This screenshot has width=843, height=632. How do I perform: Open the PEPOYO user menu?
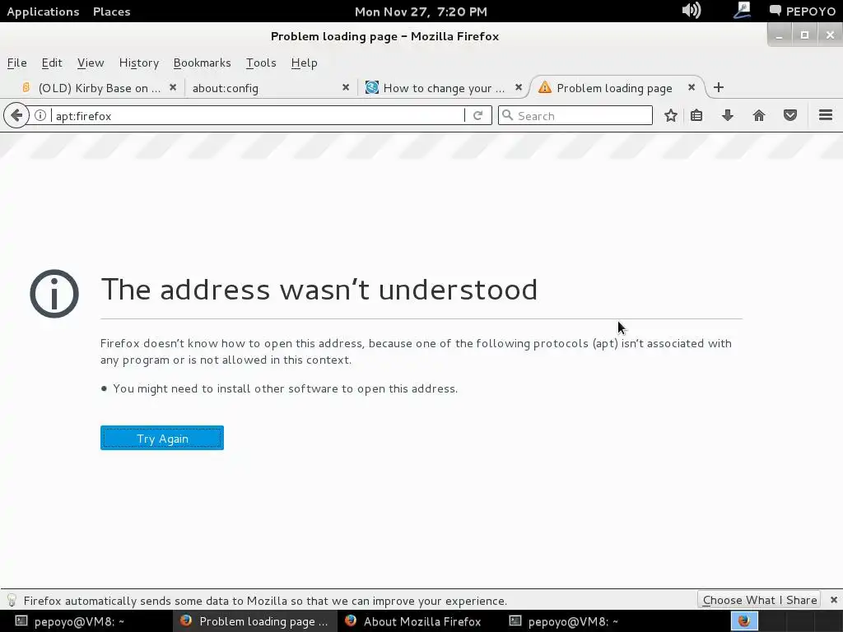[802, 12]
